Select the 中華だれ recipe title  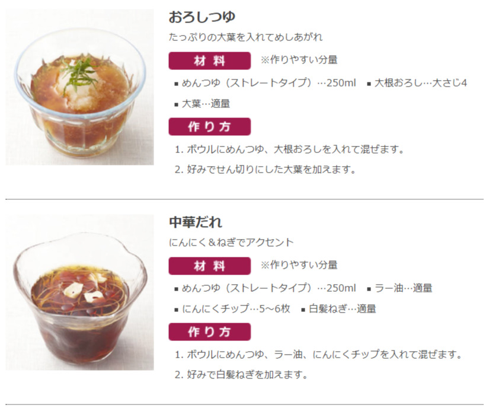[x=196, y=222]
